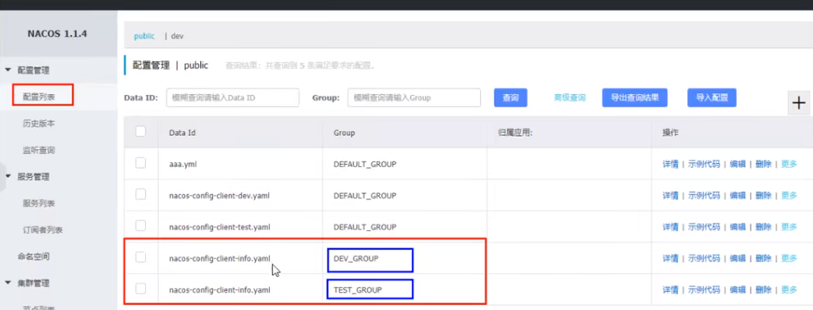813x310 pixels.
Task: Open 配置列表 in the sidebar
Action: coord(39,97)
